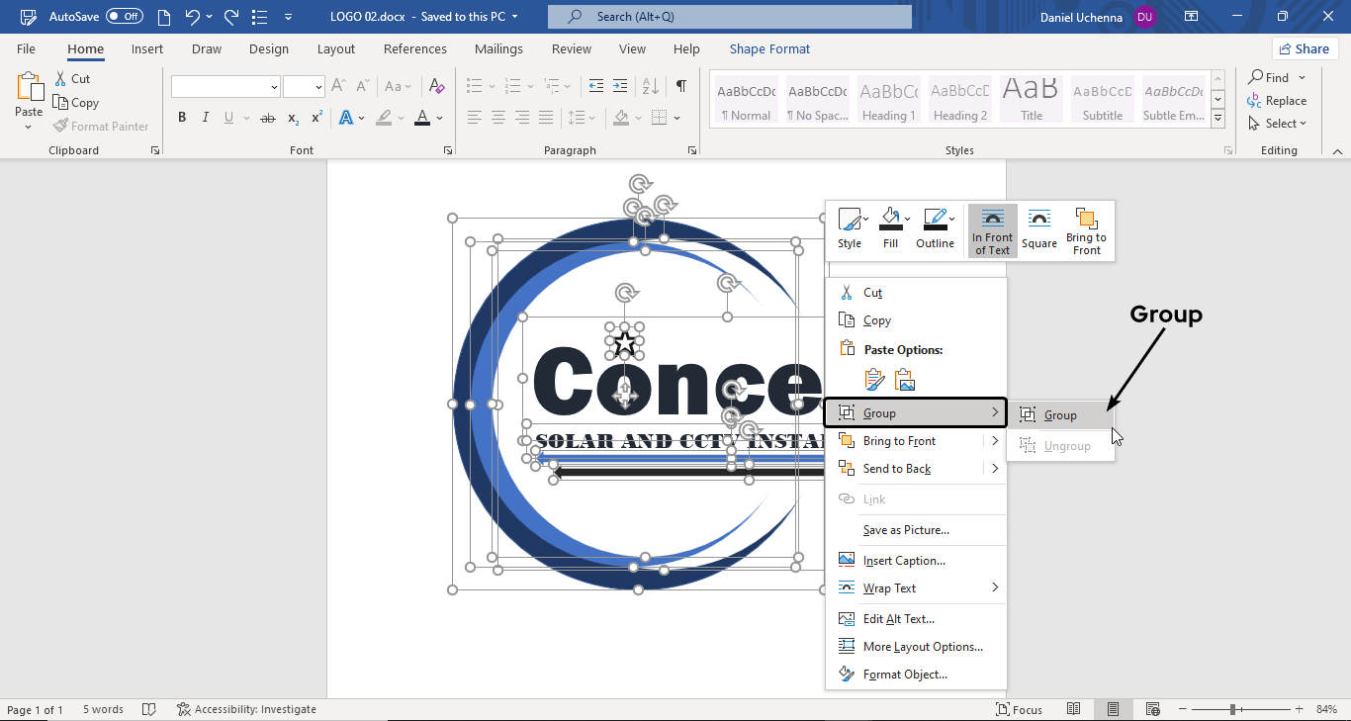Screen dimensions: 1351x721
Task: Click the Bold formatting icon
Action: tap(182, 118)
